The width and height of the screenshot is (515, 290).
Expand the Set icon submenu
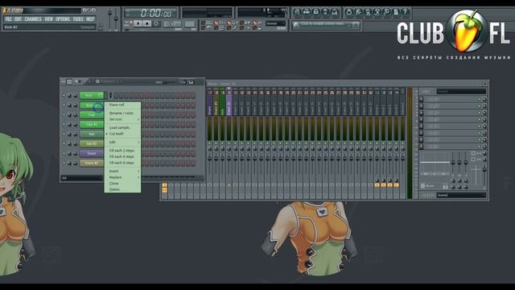click(122, 119)
